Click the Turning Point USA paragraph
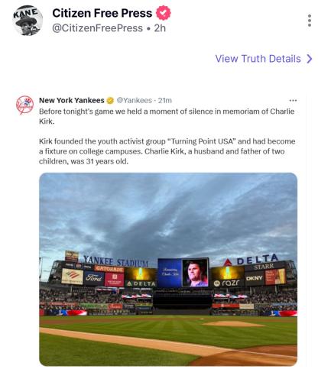The width and height of the screenshot is (331, 382). tap(167, 151)
